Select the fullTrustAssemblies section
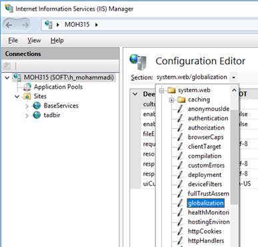Screen dimensions: 258x247 [209, 194]
